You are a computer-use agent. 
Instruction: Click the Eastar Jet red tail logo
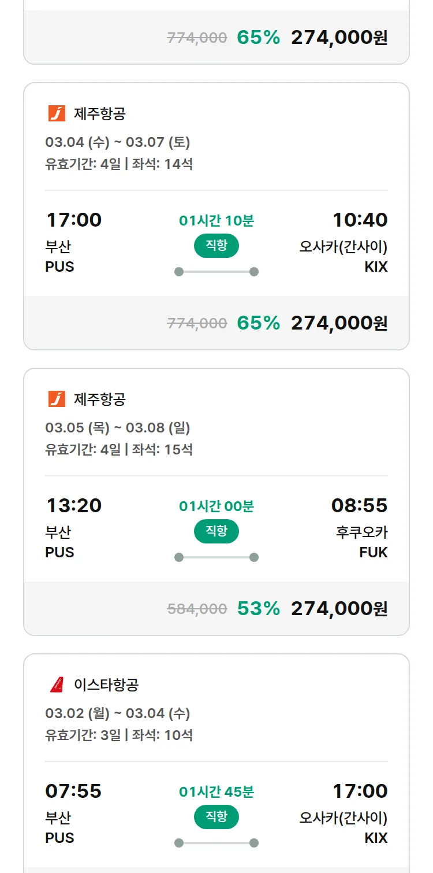[x=57, y=685]
